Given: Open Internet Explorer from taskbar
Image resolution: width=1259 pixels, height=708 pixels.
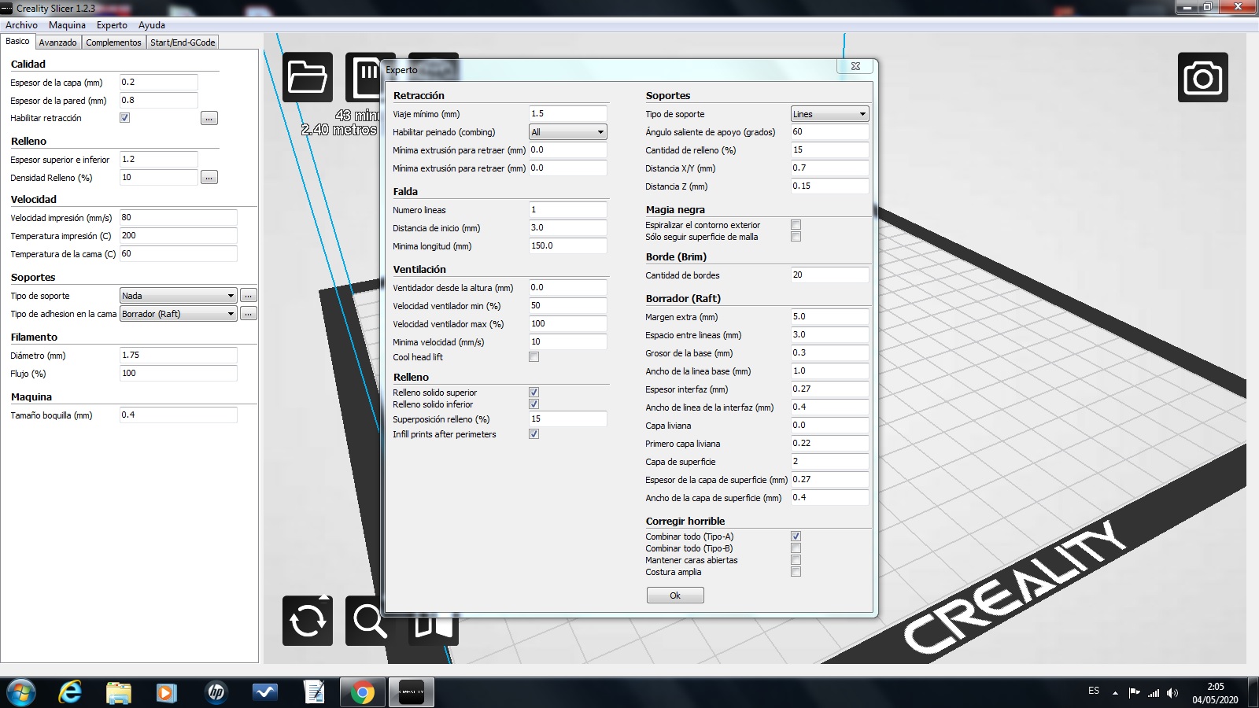Looking at the screenshot, I should coord(71,692).
